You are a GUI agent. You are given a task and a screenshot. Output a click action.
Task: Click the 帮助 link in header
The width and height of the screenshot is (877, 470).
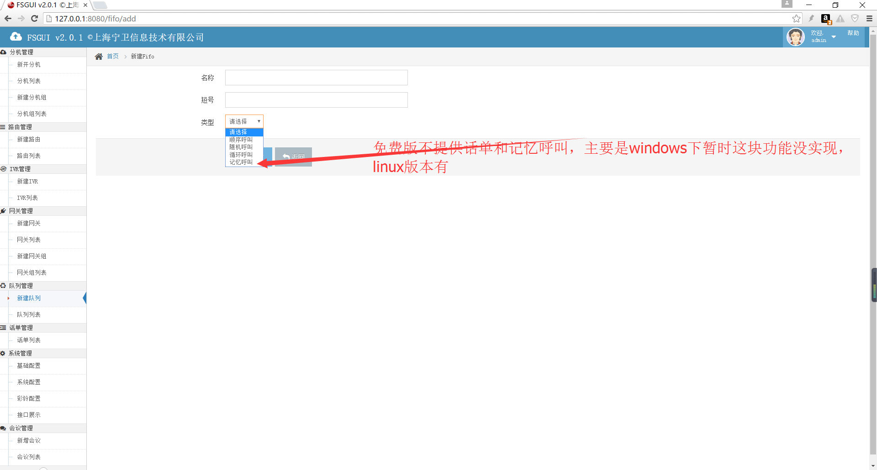[853, 33]
